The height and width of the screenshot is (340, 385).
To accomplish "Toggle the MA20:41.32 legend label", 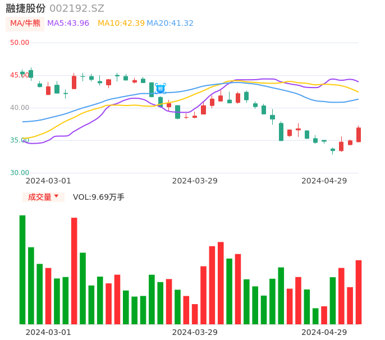I will [x=170, y=24].
